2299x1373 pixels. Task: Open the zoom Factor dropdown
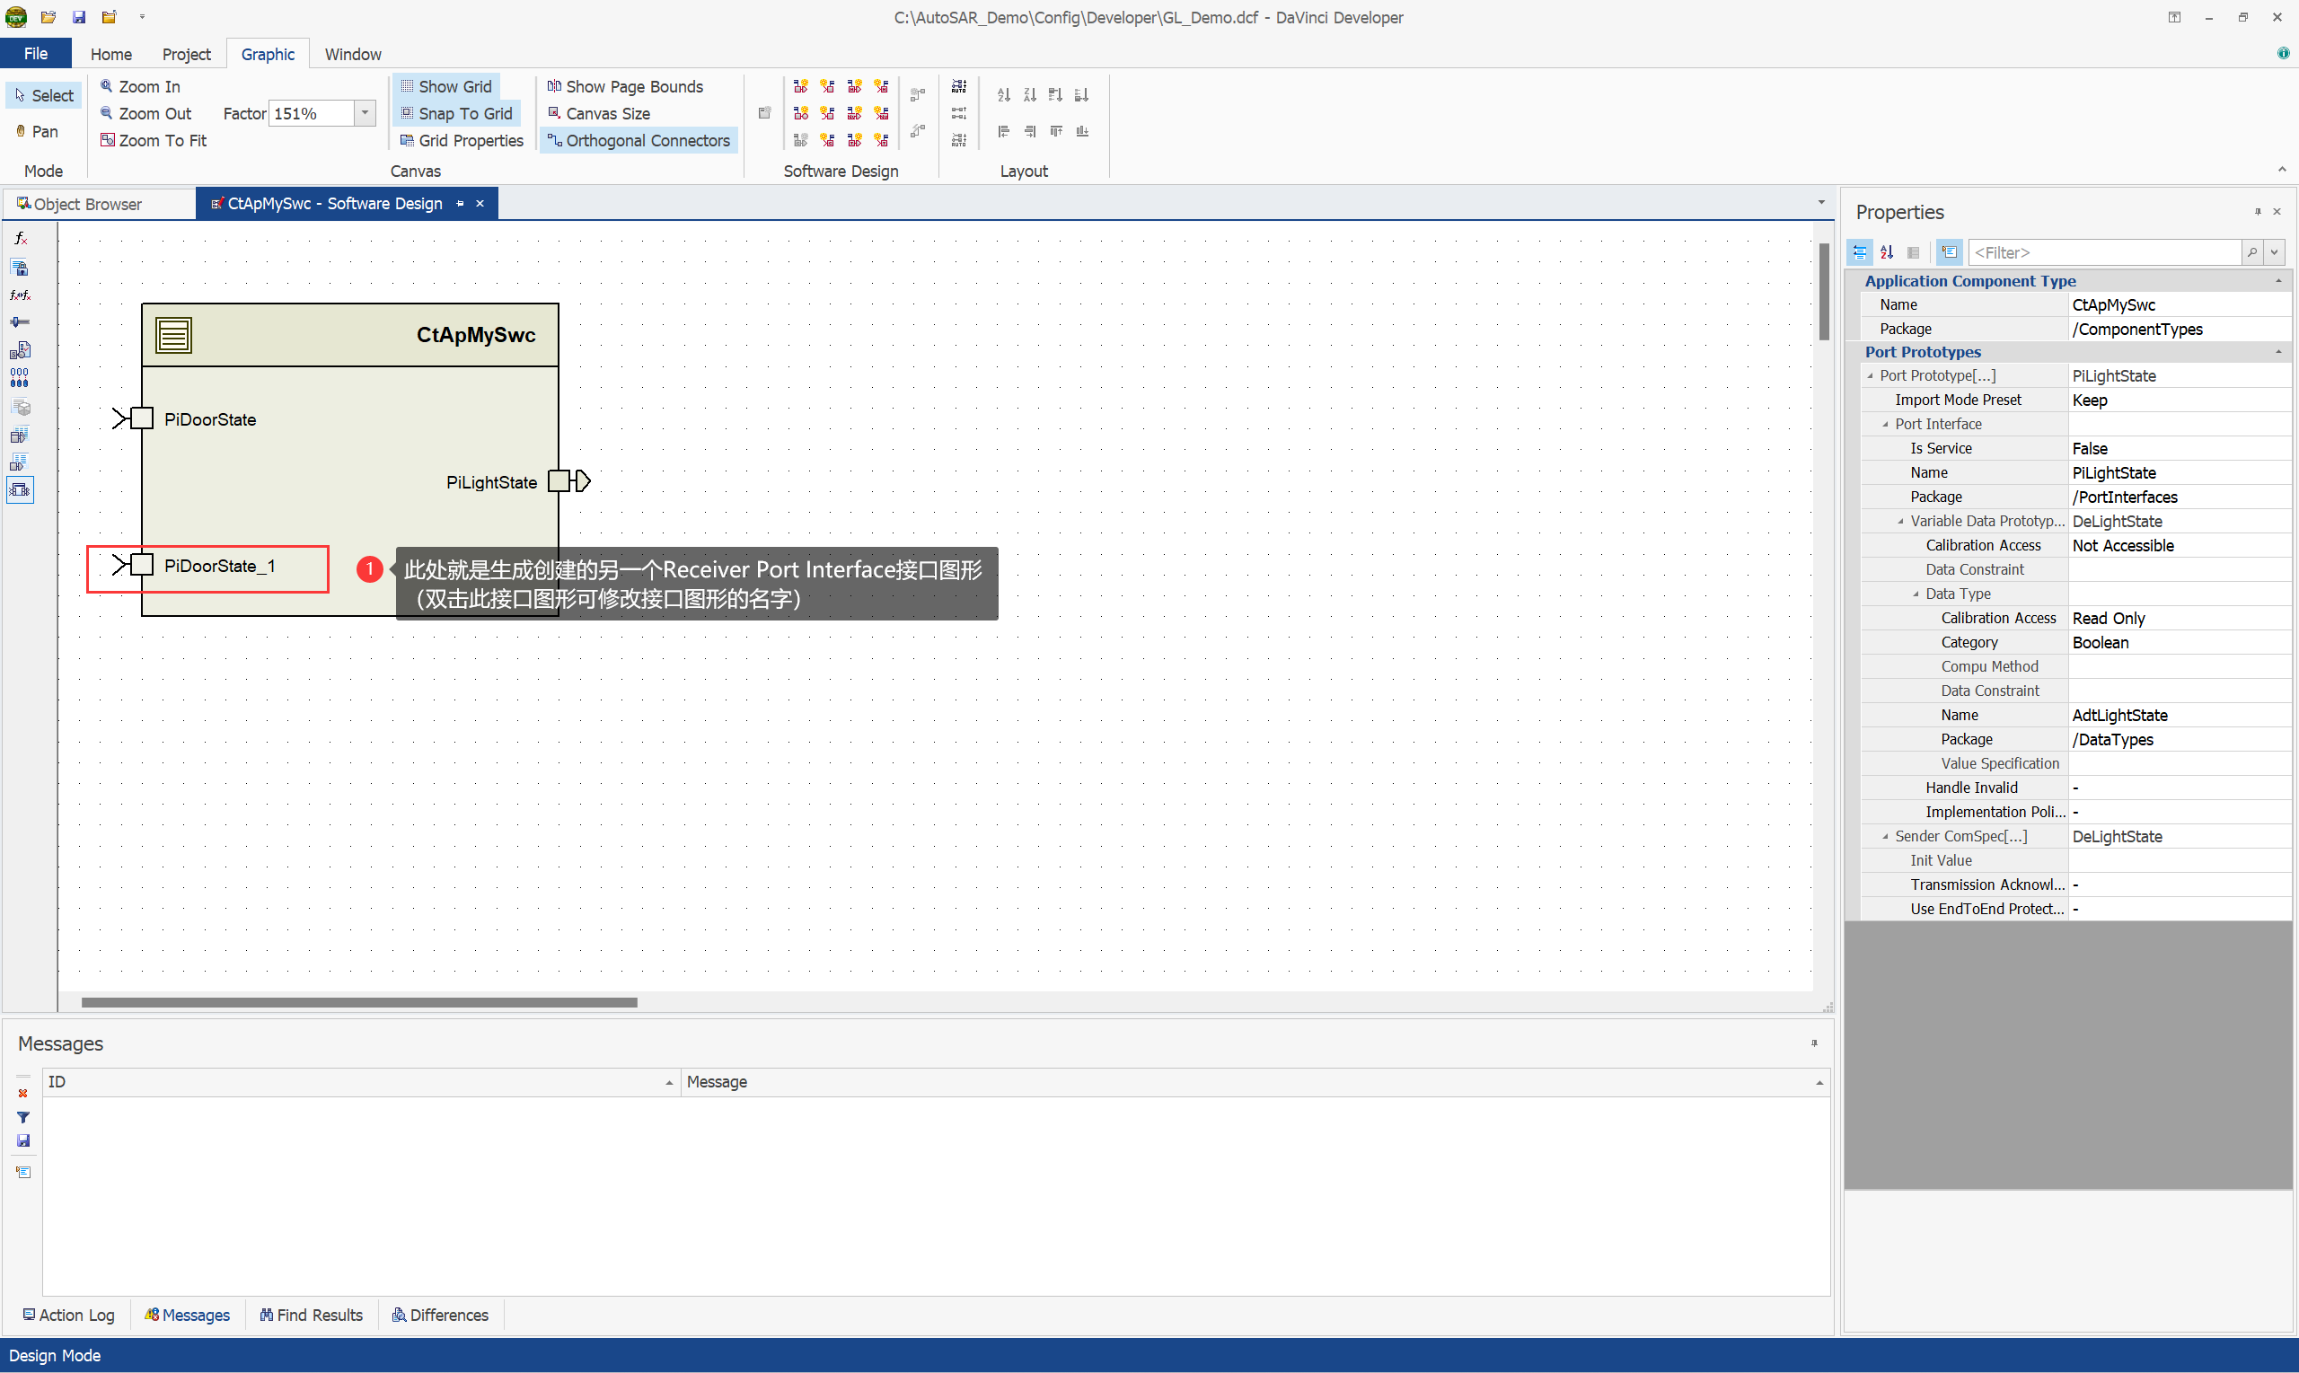click(x=366, y=113)
